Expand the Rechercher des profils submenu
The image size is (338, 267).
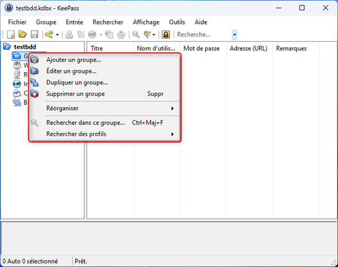pos(105,134)
